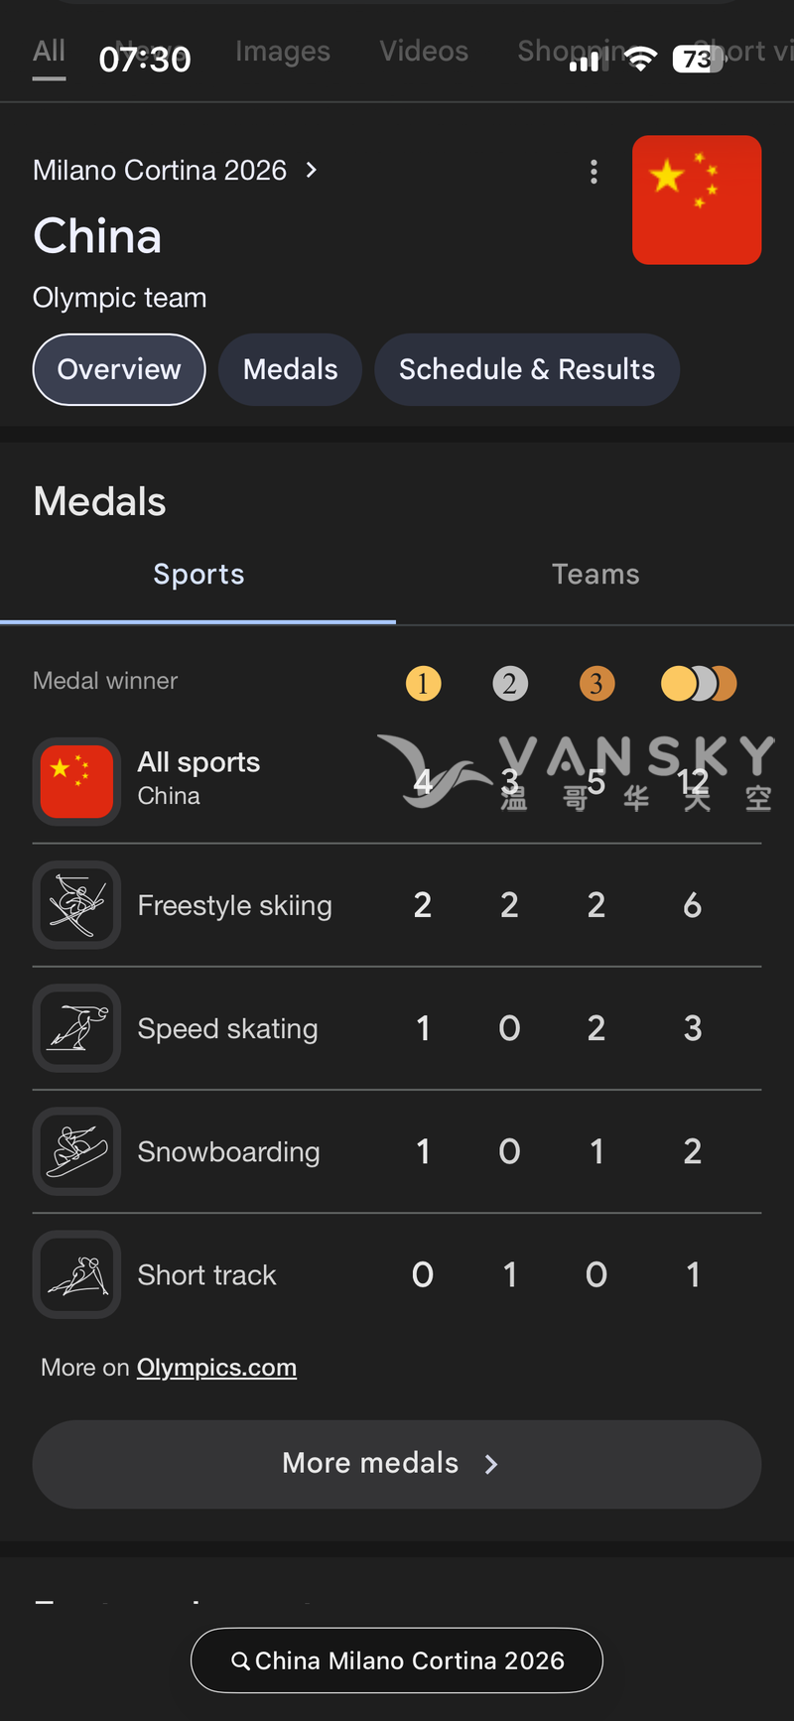The image size is (794, 1721).
Task: Switch to the Teams tab
Action: (595, 574)
